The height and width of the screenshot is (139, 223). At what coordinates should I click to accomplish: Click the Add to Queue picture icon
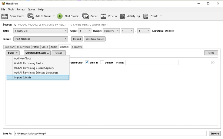point(31,16)
